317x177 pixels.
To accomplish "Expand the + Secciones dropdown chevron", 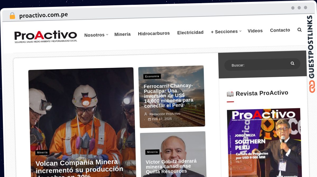I will point(240,31).
